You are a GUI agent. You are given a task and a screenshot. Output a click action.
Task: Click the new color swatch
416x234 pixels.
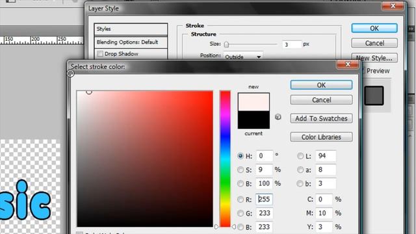click(253, 102)
